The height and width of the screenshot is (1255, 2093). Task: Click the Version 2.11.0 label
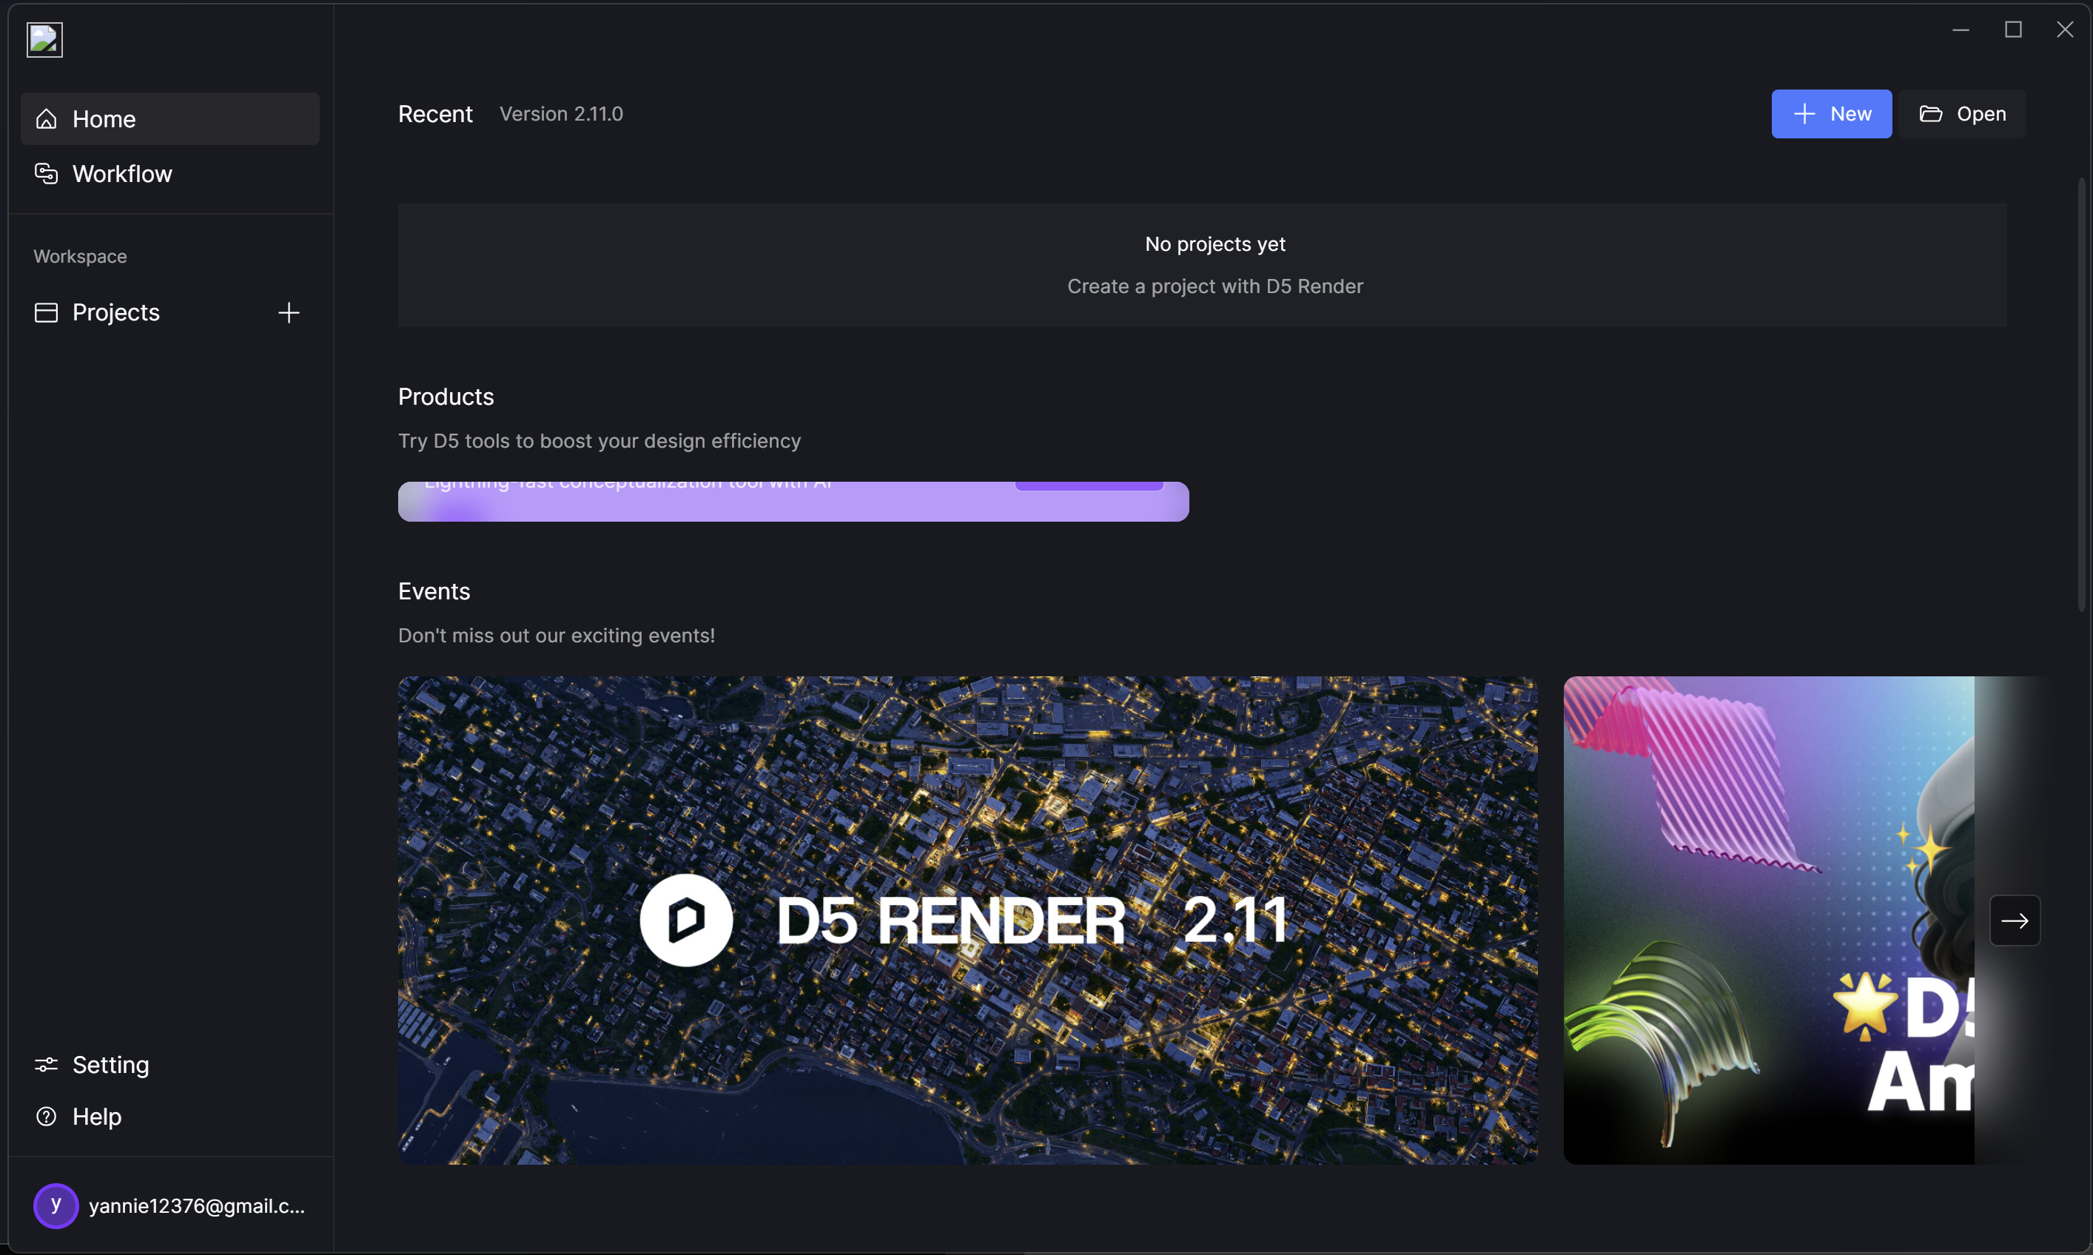[562, 113]
